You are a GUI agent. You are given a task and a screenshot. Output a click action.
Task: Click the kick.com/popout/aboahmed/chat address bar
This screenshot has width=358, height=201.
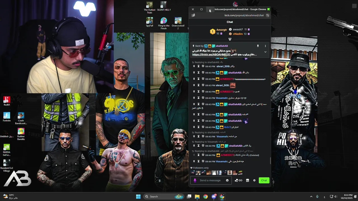pos(244,15)
